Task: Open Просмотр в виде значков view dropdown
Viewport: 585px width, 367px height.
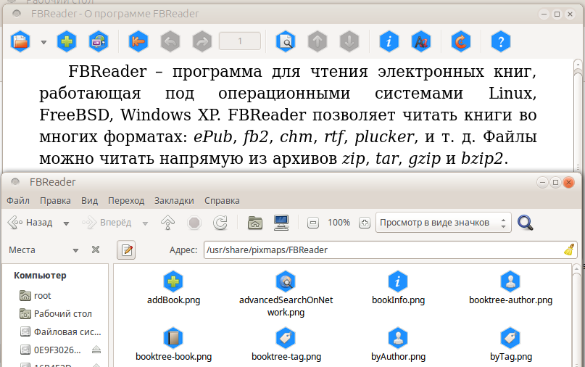Action: 443,223
